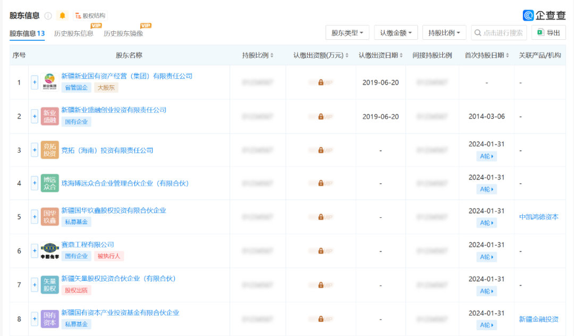Open 新疆矢量股权投资合伙企业 link
The image size is (574, 336).
(119, 279)
